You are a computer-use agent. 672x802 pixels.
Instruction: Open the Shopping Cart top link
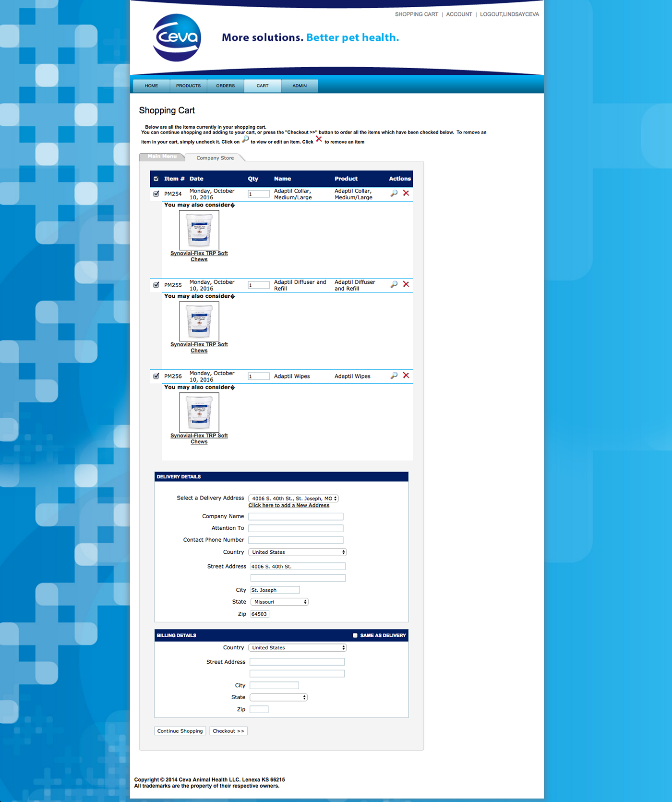pos(416,14)
